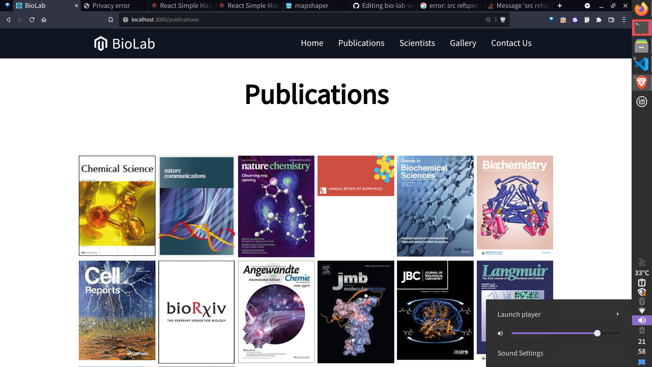Open the Gallery nav link
Image resolution: width=652 pixels, height=367 pixels.
click(x=463, y=43)
